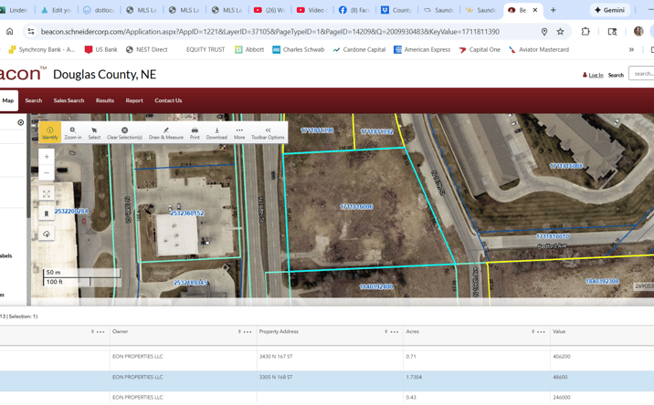The height and width of the screenshot is (405, 654).
Task: Open the US Bank bookmark
Action: pyautogui.click(x=101, y=49)
